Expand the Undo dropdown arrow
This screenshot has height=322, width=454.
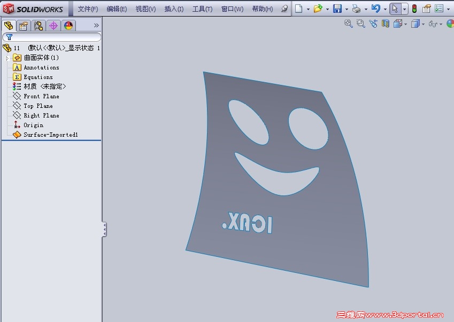385,9
